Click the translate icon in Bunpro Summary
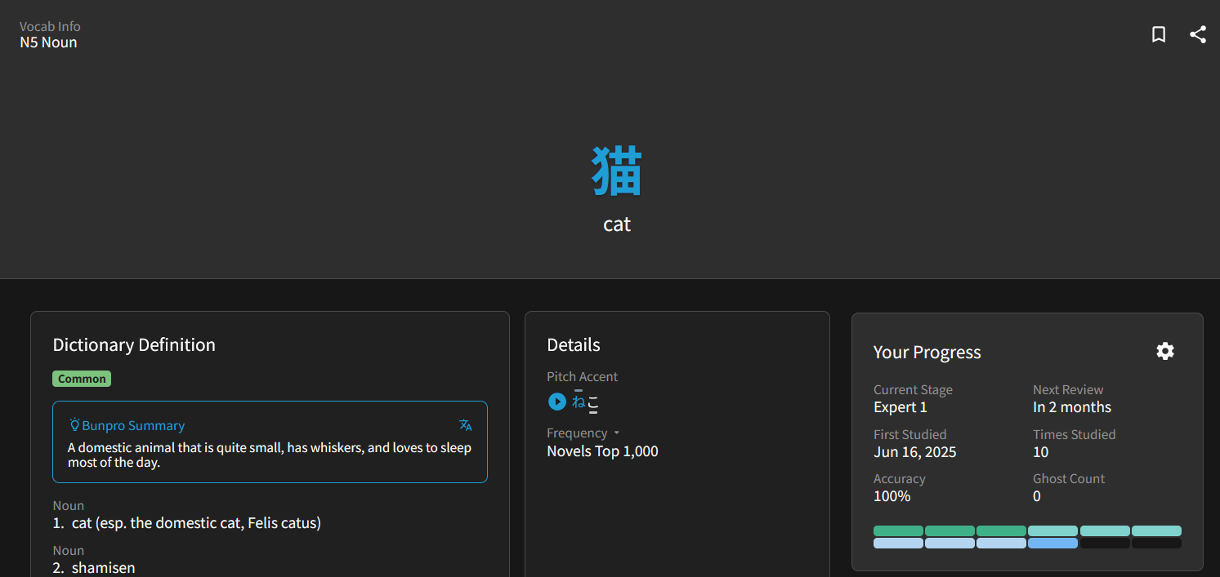1220x577 pixels. 465,425
